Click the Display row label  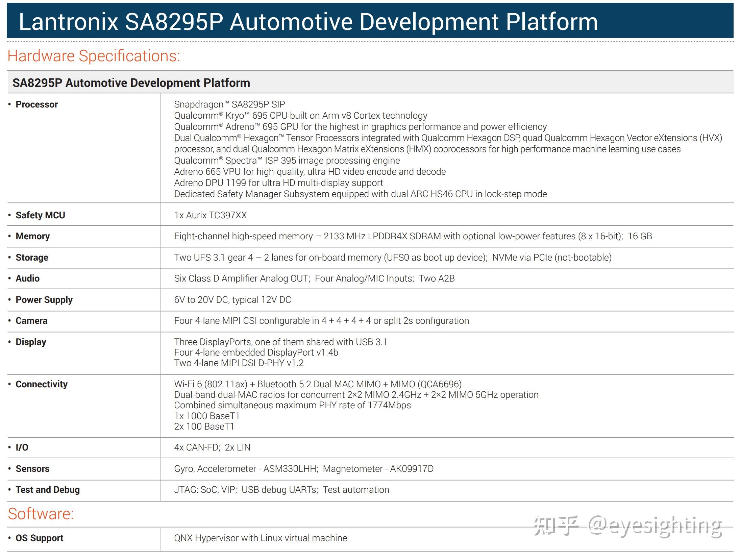click(x=31, y=342)
